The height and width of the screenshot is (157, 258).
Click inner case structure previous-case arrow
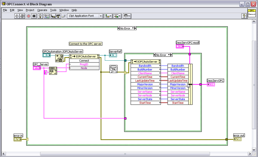(x=154, y=55)
